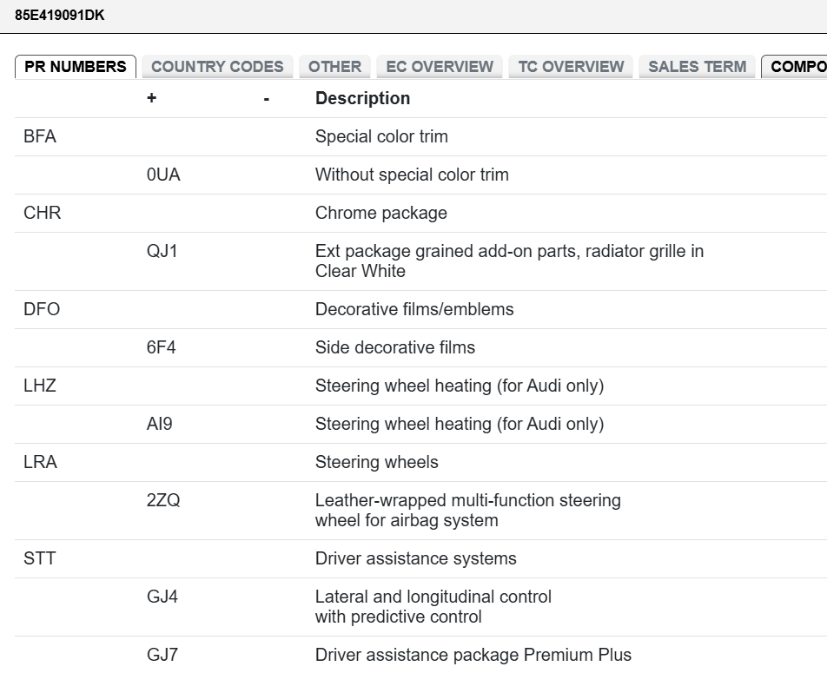
Task: Click the 'Chrome package' description
Action: tap(381, 213)
